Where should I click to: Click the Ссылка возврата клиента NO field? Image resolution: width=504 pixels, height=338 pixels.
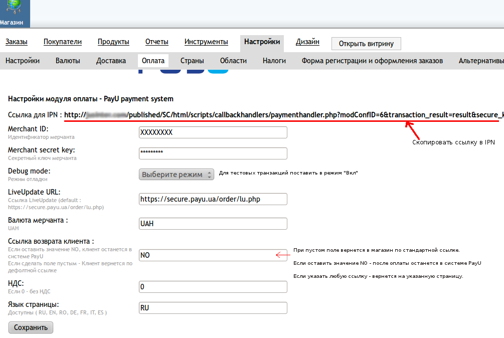[213, 255]
